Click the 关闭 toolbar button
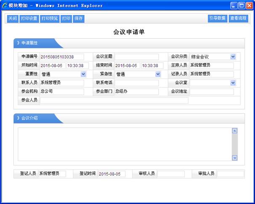The image size is (255, 204). pos(13,19)
